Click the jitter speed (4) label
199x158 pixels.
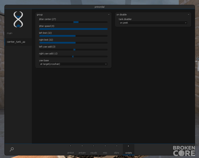(47, 26)
